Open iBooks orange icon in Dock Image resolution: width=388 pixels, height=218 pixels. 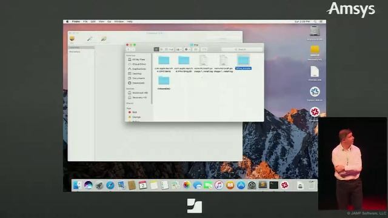pyautogui.click(x=230, y=185)
